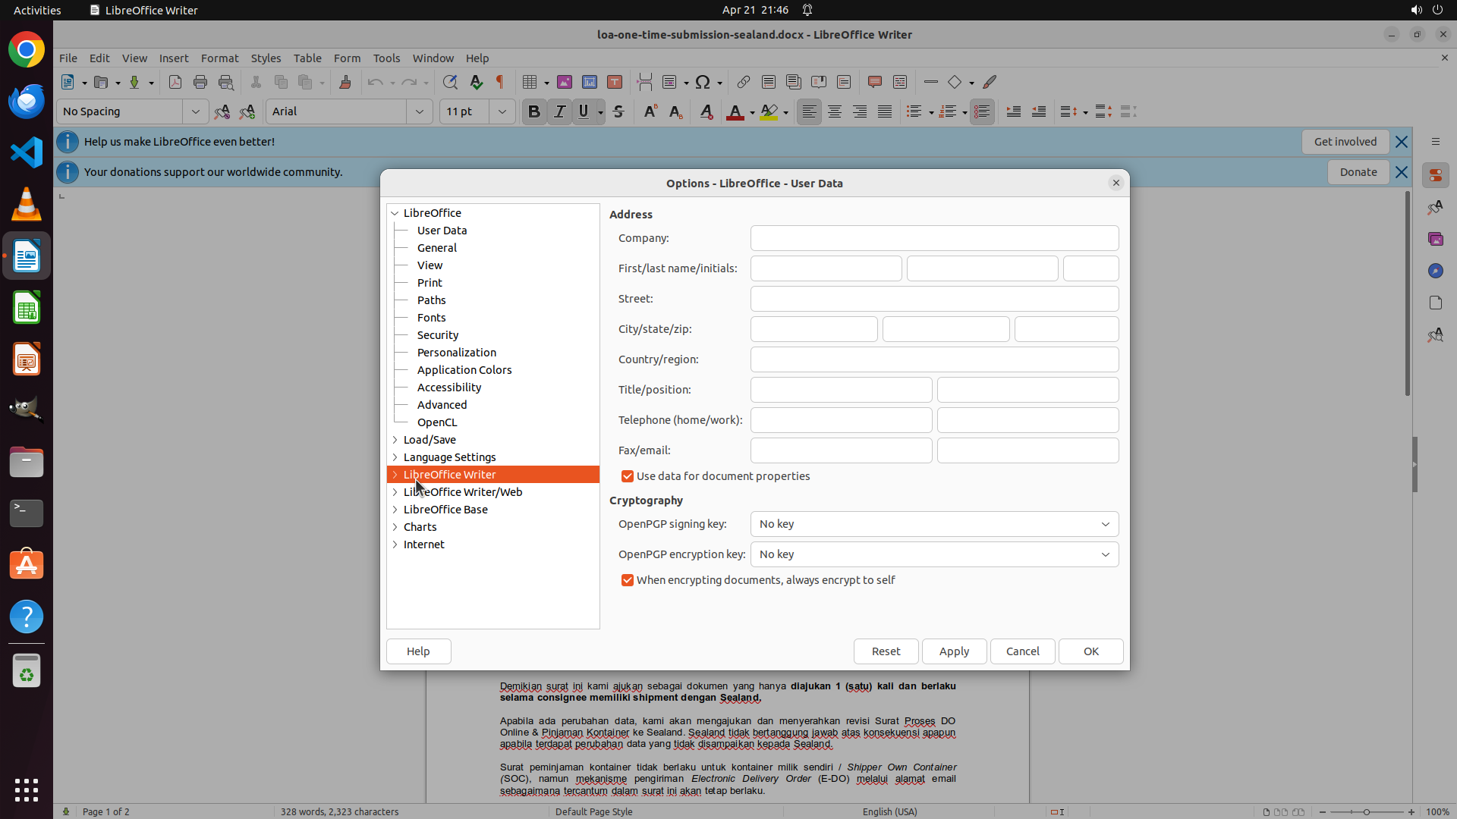Click the Company input field
The width and height of the screenshot is (1457, 819).
pyautogui.click(x=934, y=238)
